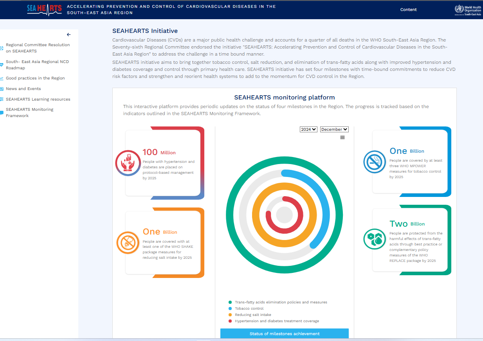
Task: Click the Two Billion card heading
Action: pyautogui.click(x=407, y=224)
